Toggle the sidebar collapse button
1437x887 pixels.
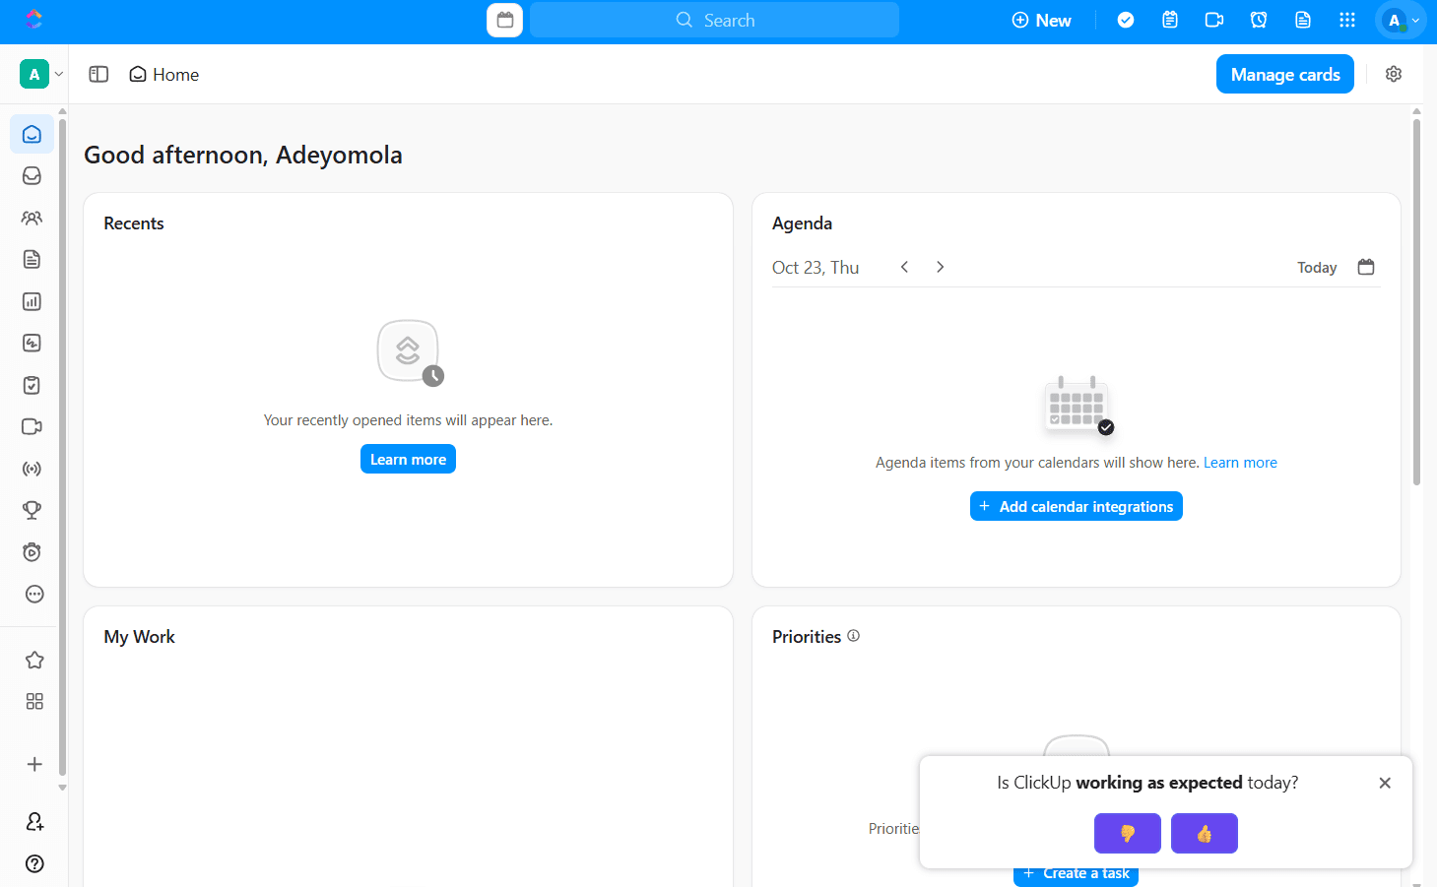[98, 75]
